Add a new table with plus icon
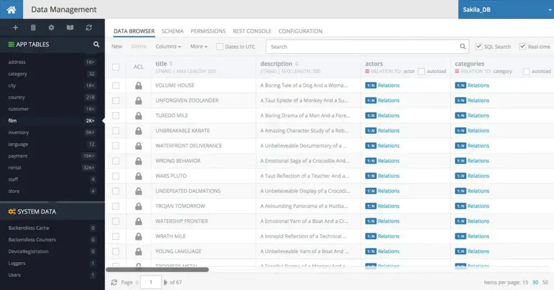Image resolution: width=554 pixels, height=290 pixels. click(15, 28)
